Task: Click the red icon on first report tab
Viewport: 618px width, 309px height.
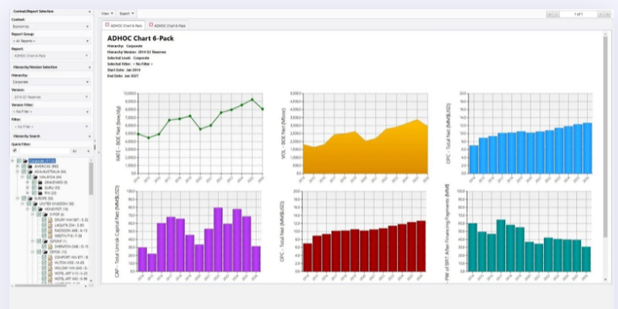Action: click(x=107, y=25)
